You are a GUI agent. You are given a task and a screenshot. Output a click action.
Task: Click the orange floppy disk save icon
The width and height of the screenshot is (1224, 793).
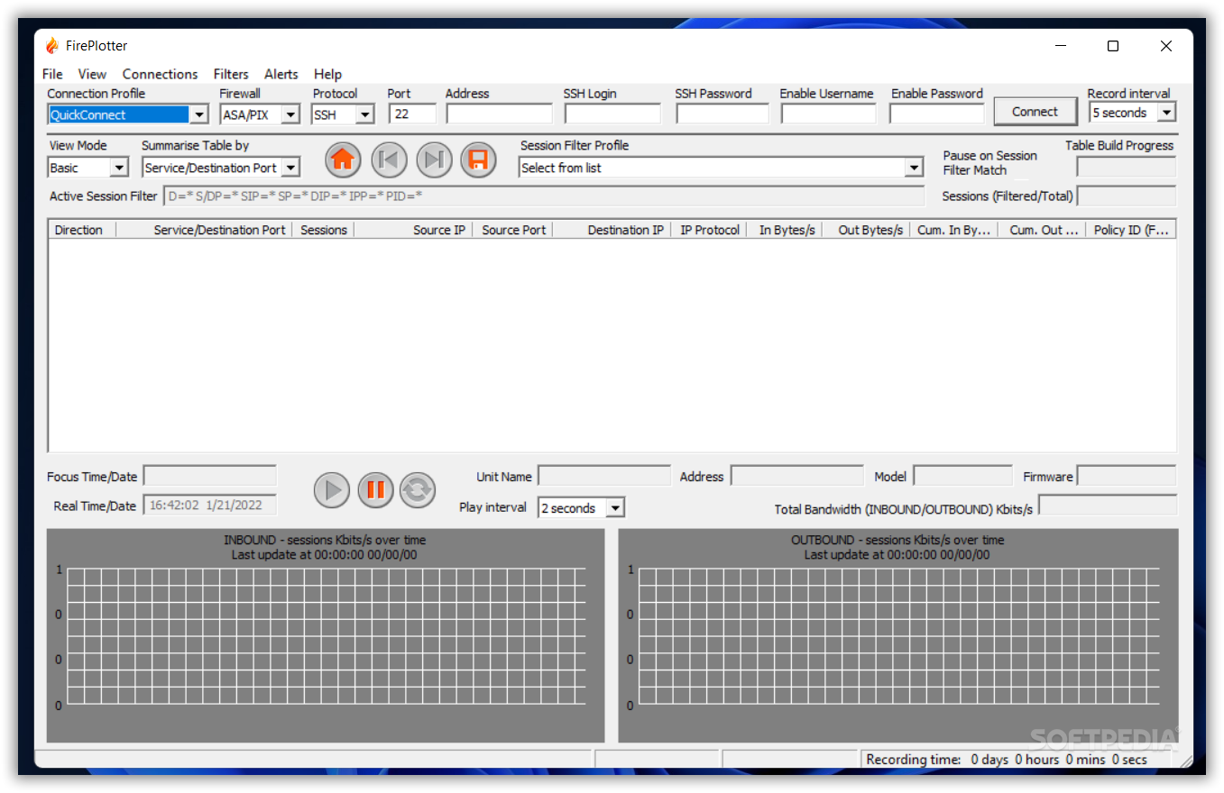pyautogui.click(x=479, y=160)
